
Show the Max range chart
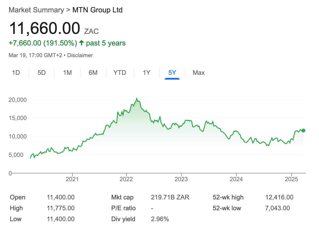click(x=199, y=73)
